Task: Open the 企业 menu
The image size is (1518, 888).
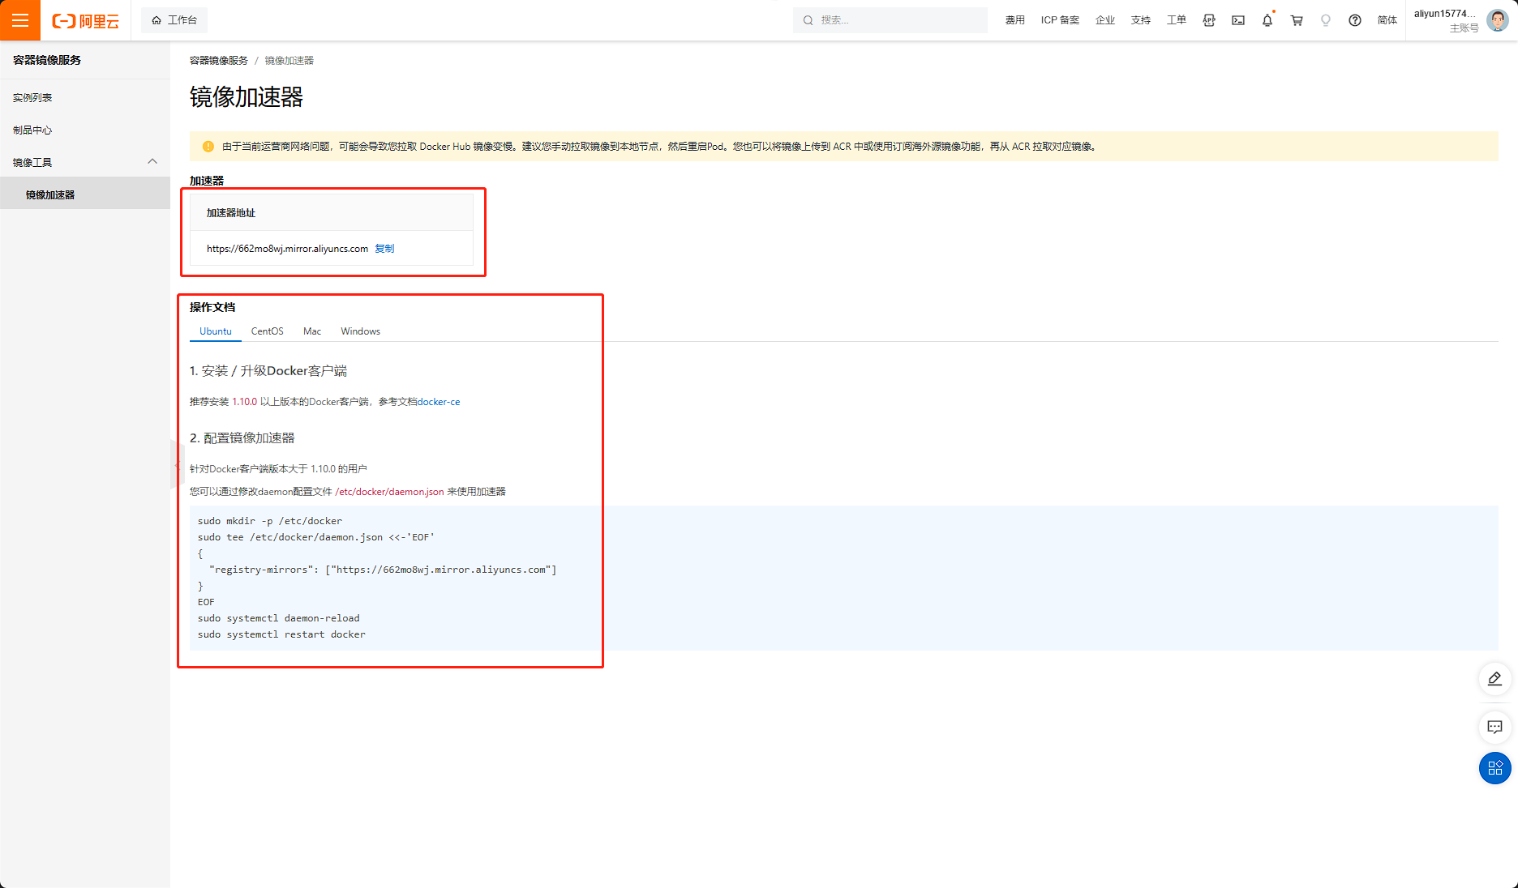Action: click(x=1105, y=20)
